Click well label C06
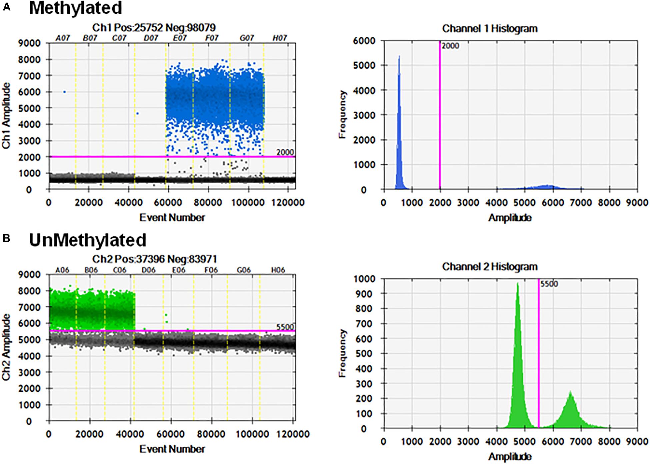The height and width of the screenshot is (464, 650). click(x=119, y=270)
